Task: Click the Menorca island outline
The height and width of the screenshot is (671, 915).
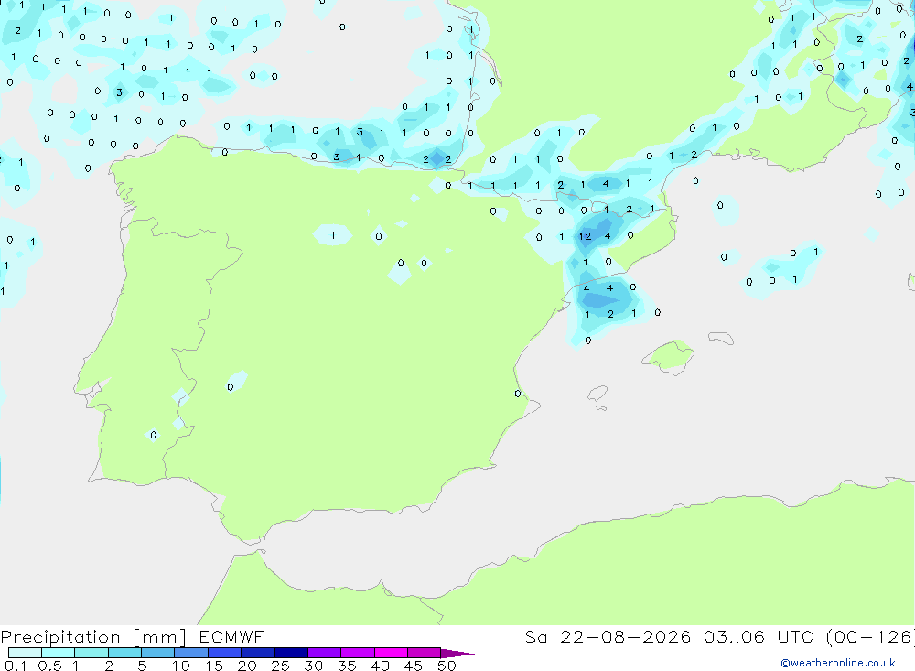Action: [x=721, y=338]
